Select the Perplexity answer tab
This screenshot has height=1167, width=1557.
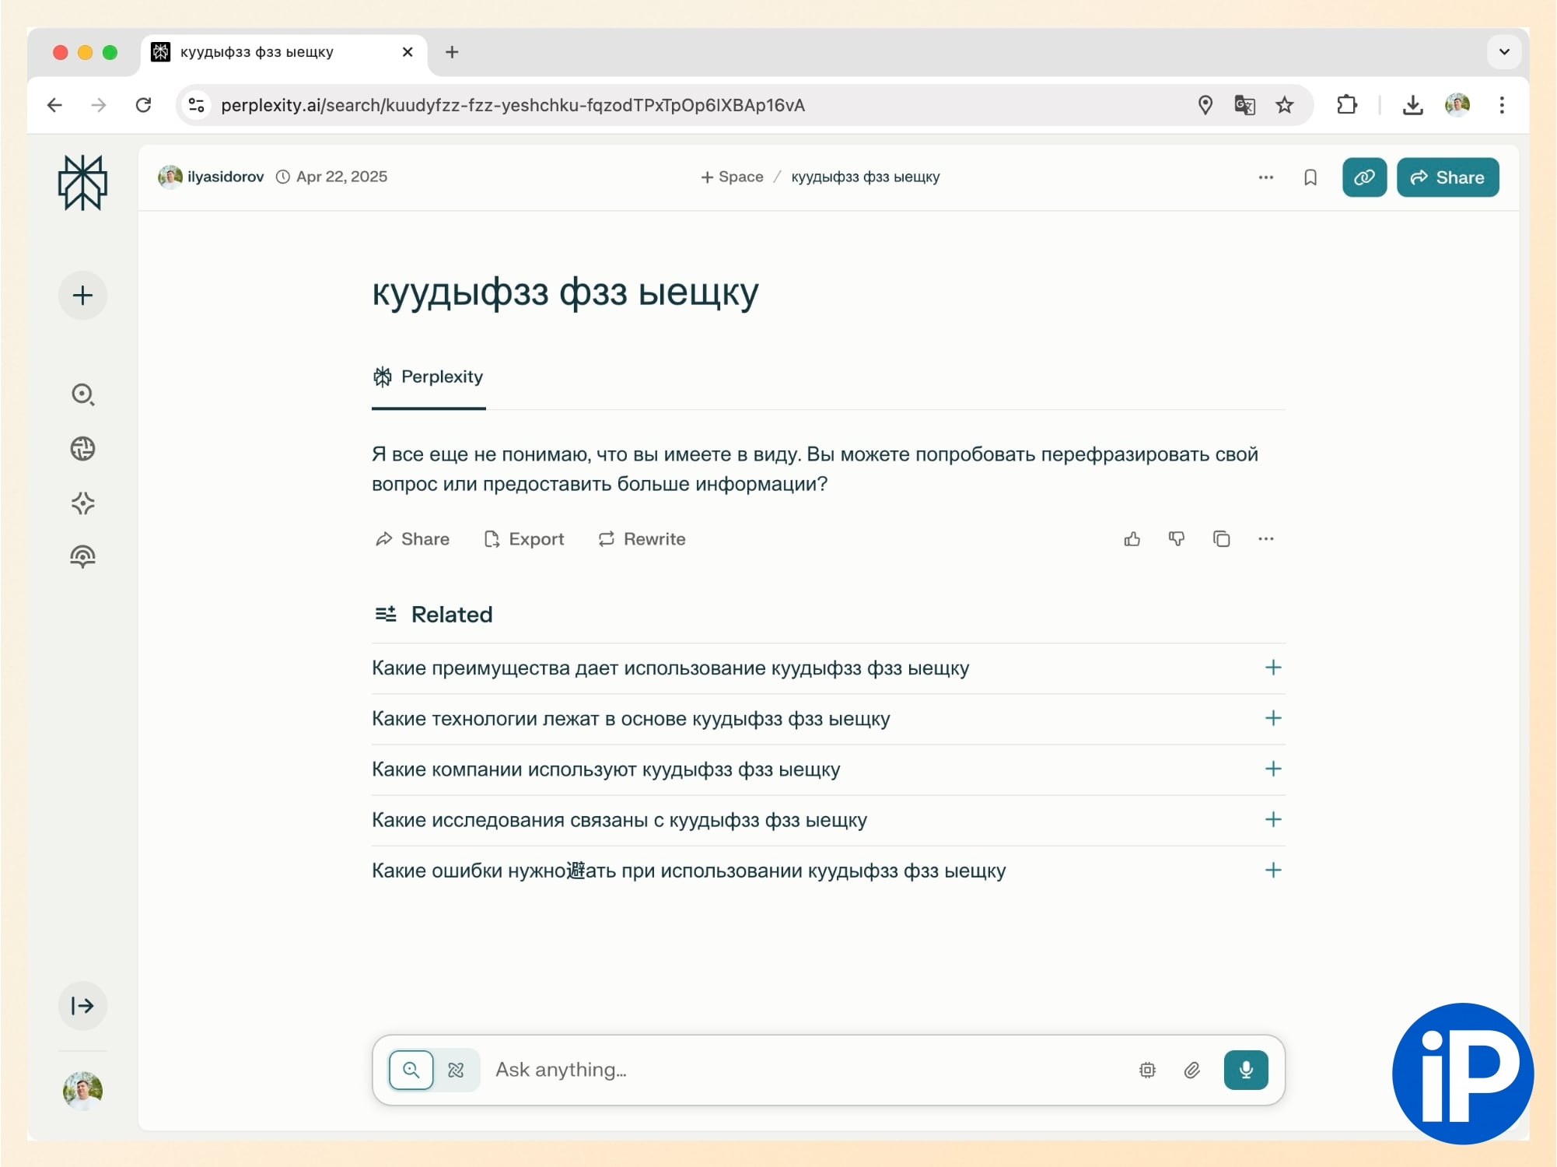(x=429, y=377)
